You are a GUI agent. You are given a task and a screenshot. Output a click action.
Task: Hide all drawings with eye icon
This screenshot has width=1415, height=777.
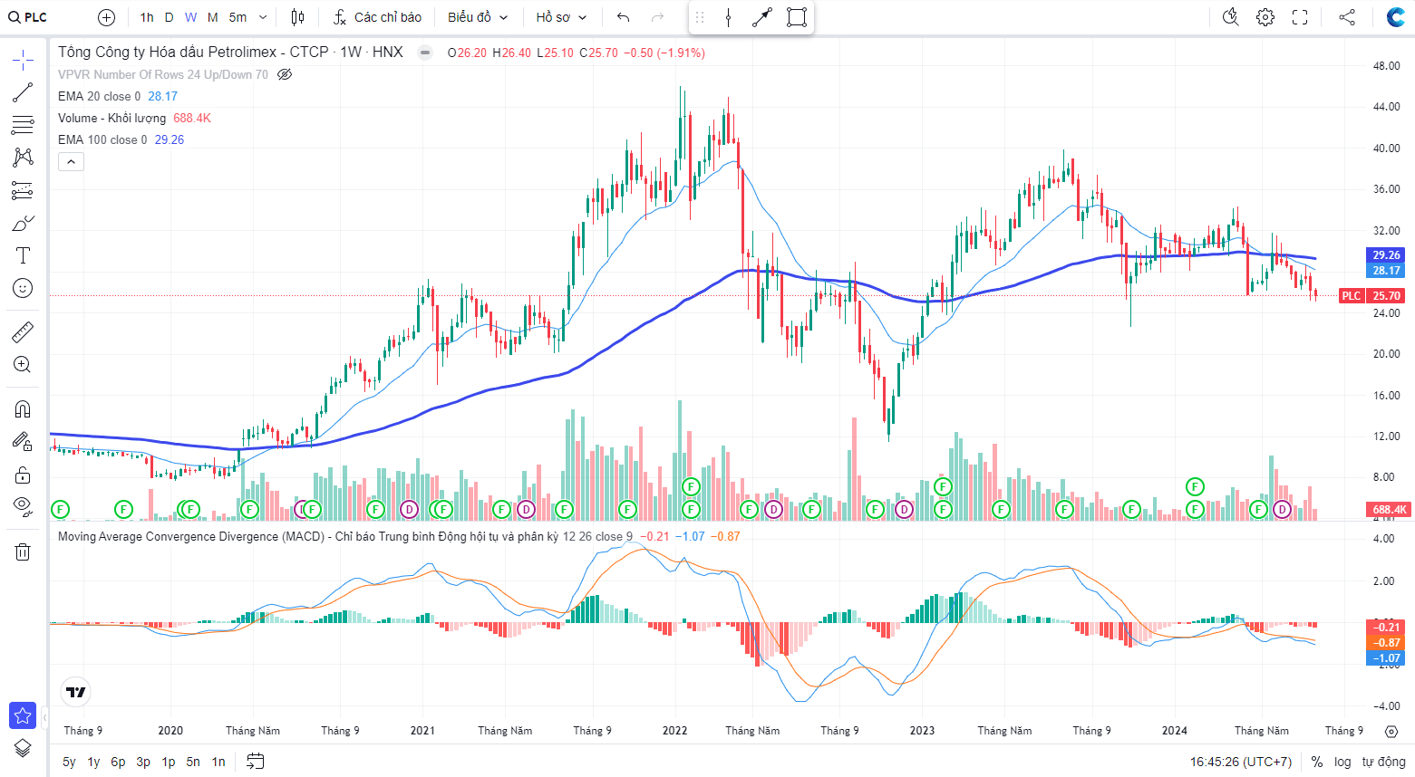coord(23,505)
